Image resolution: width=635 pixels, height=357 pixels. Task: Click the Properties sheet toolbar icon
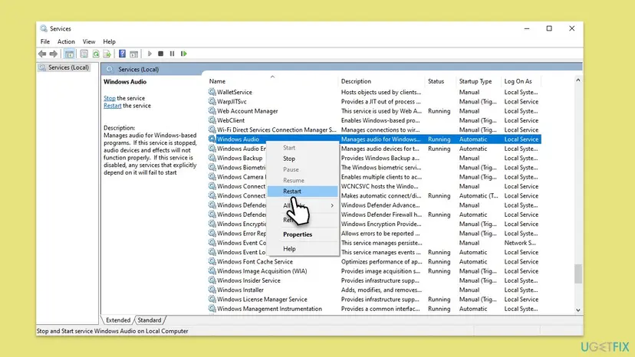point(84,54)
